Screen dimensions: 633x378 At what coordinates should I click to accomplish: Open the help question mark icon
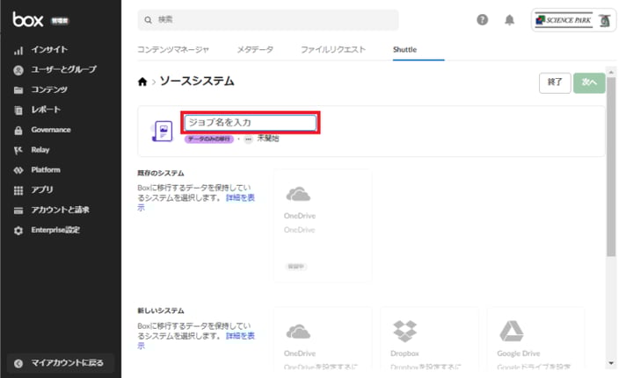click(482, 20)
